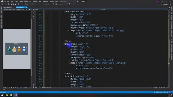The height and width of the screenshot is (97, 173).
Task: Collapse the Image element at line 50
Action: [44, 30]
